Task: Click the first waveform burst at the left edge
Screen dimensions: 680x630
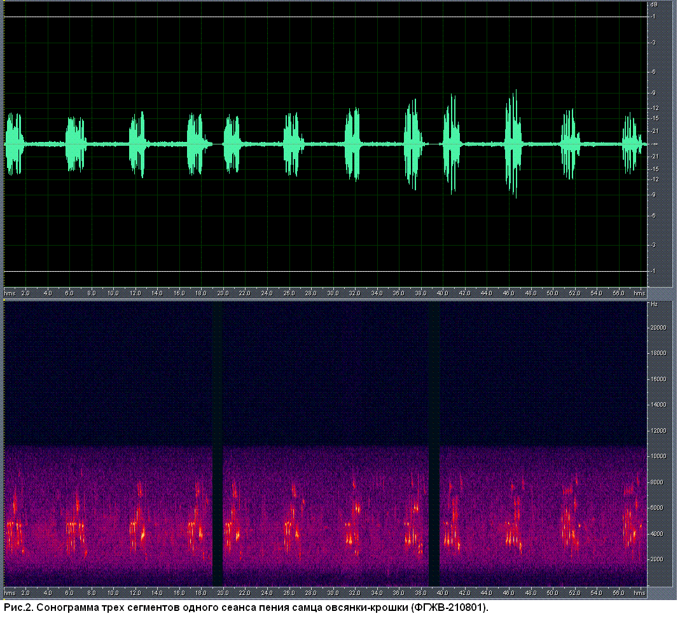Action: click(x=13, y=144)
